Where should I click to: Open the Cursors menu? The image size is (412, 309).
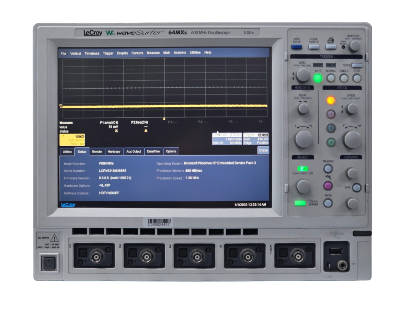tap(137, 53)
